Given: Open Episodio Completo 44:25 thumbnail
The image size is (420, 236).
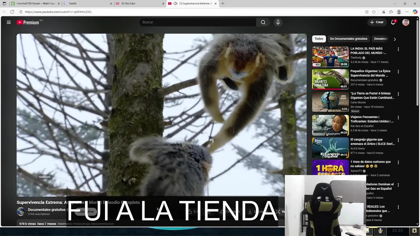Looking at the screenshot, I should (x=330, y=125).
